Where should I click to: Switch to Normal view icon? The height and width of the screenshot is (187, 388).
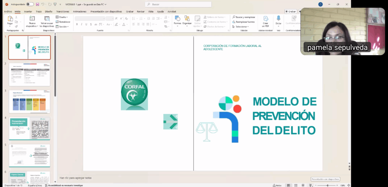point(288,185)
